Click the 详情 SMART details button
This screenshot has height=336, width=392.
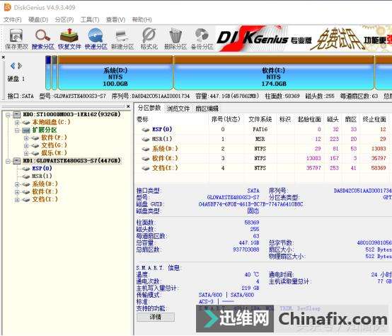click(156, 318)
